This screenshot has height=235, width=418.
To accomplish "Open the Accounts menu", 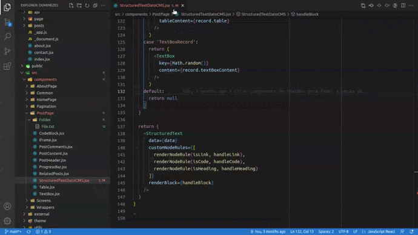I will click(x=7, y=206).
